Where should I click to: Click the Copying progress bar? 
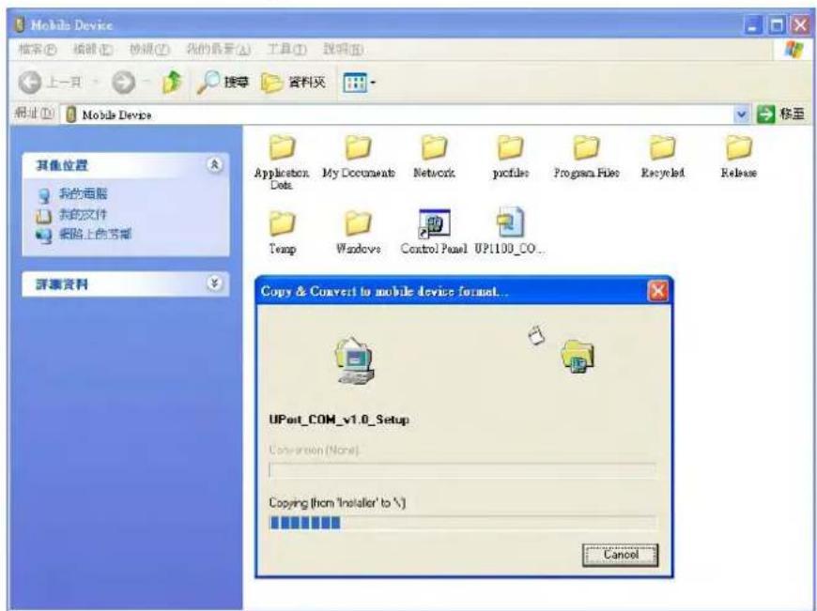click(x=463, y=523)
